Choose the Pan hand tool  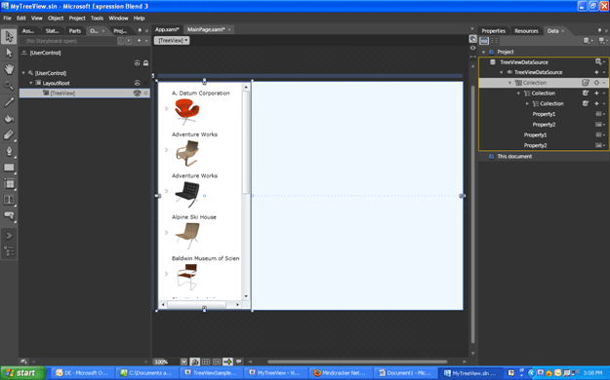click(x=9, y=69)
